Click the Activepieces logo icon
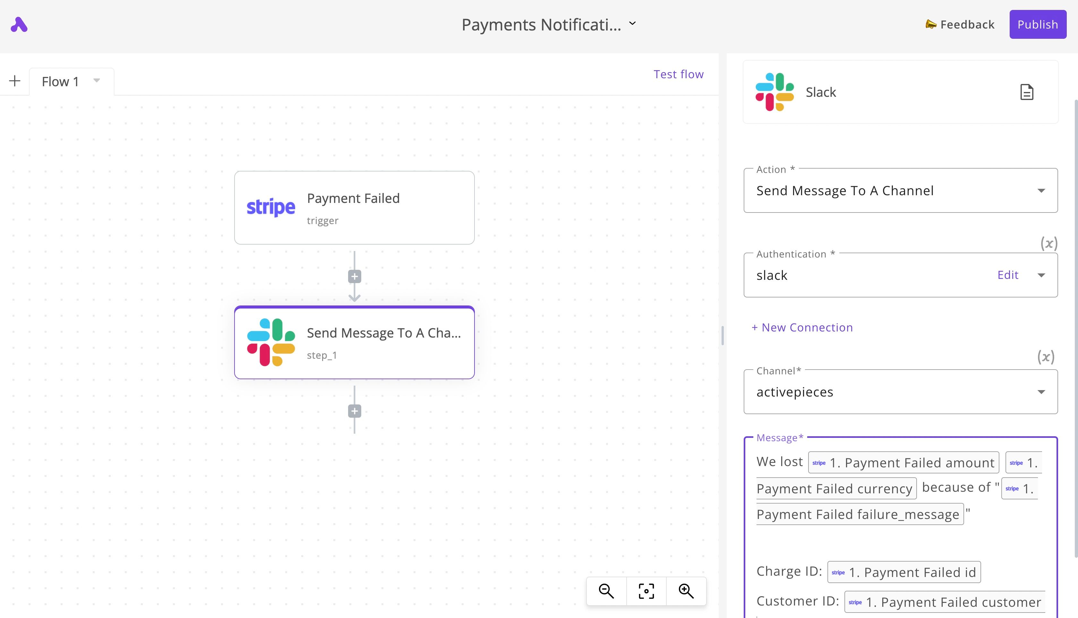This screenshot has width=1078, height=618. point(19,25)
